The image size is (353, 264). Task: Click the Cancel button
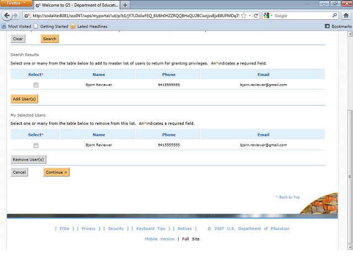pos(19,172)
